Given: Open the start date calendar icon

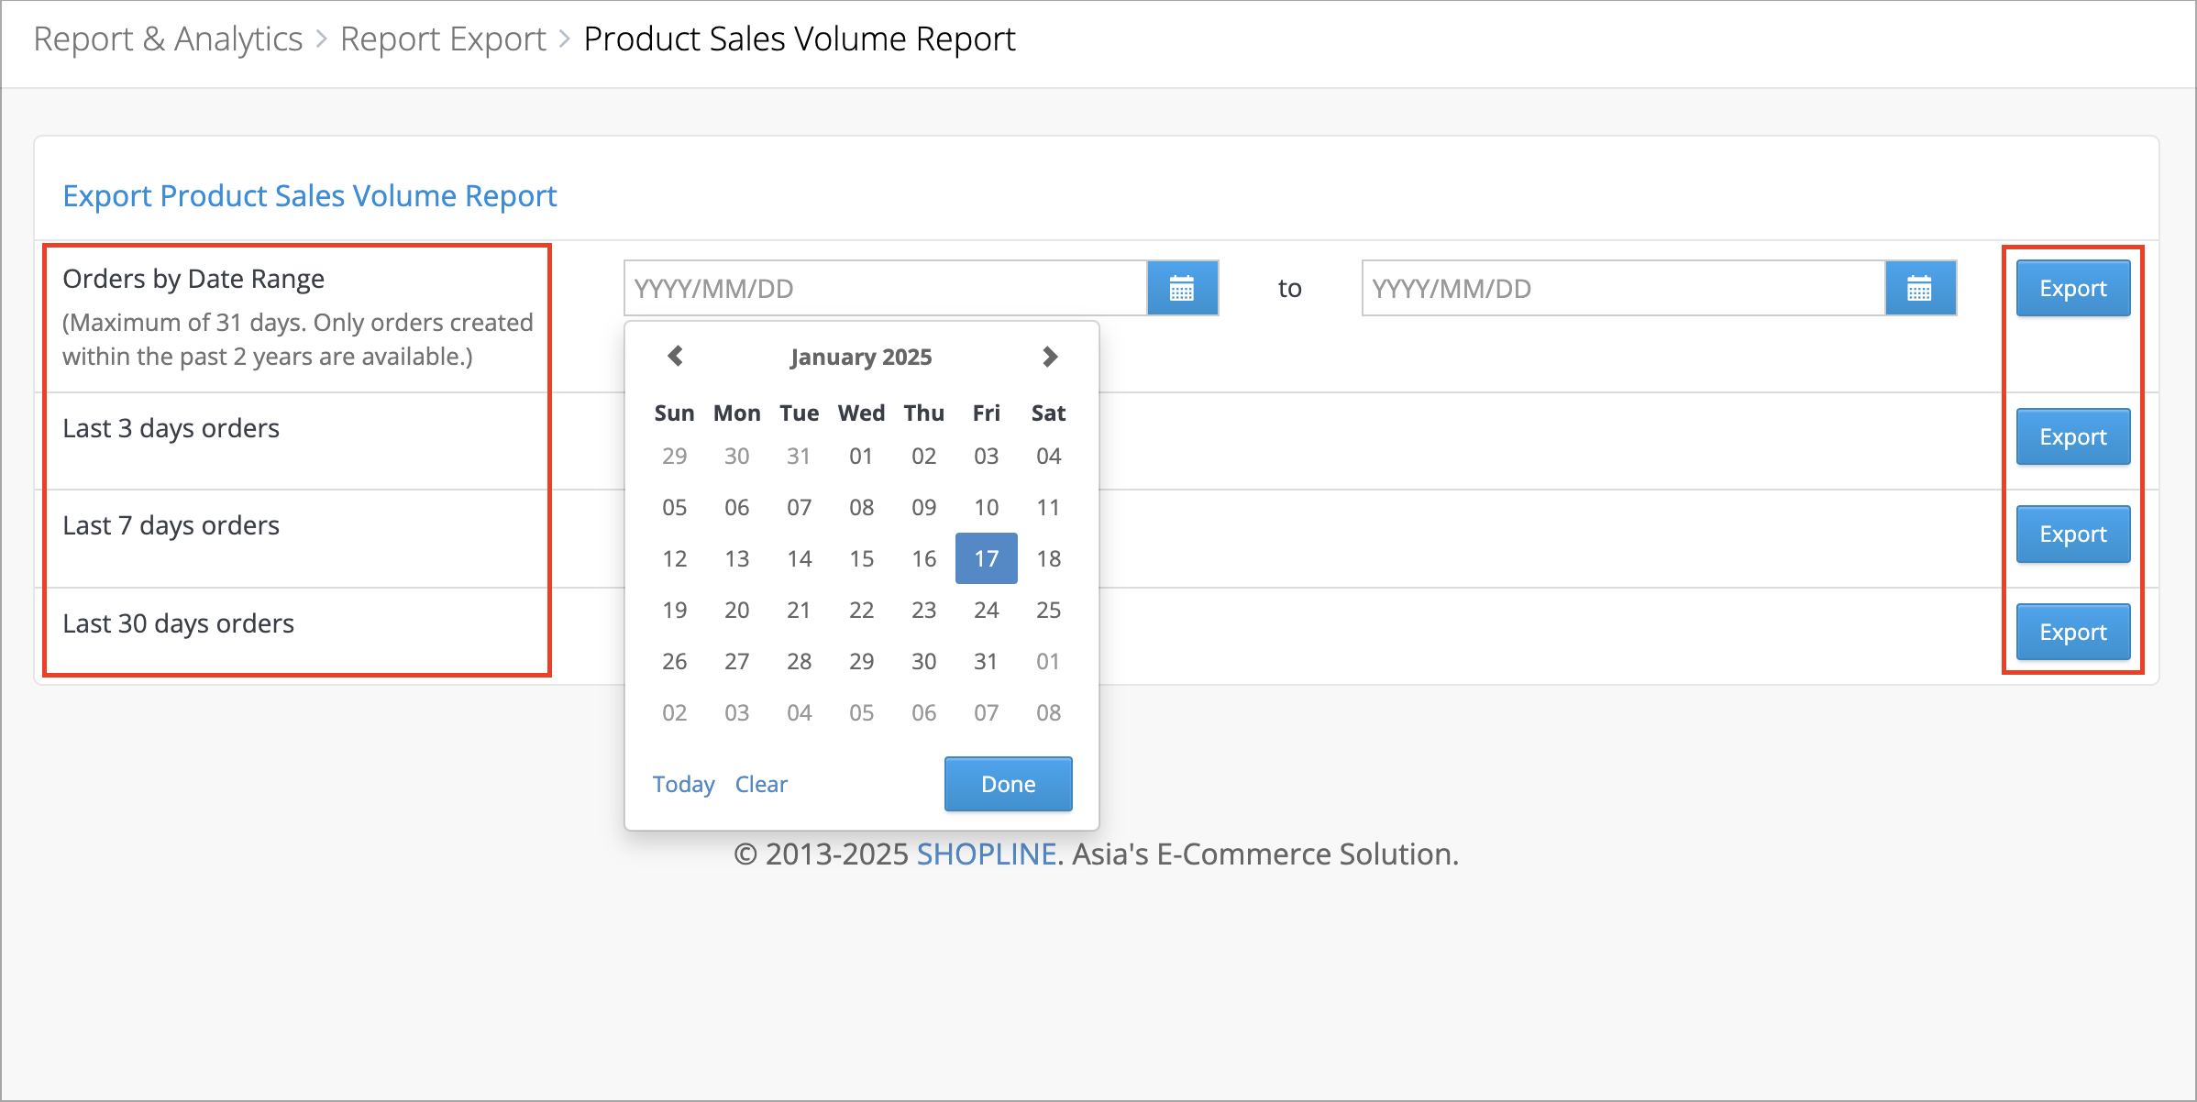Looking at the screenshot, I should coord(1182,289).
